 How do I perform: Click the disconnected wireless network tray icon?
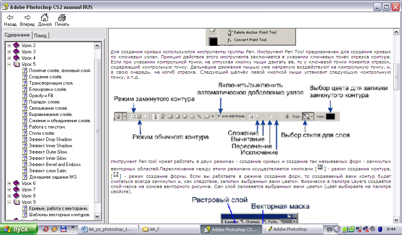pos(359,229)
